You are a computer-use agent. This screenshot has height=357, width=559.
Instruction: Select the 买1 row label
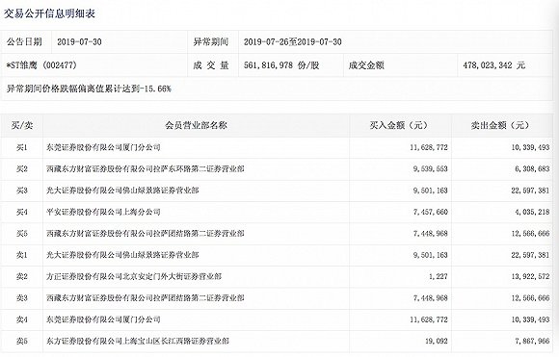[x=22, y=147]
